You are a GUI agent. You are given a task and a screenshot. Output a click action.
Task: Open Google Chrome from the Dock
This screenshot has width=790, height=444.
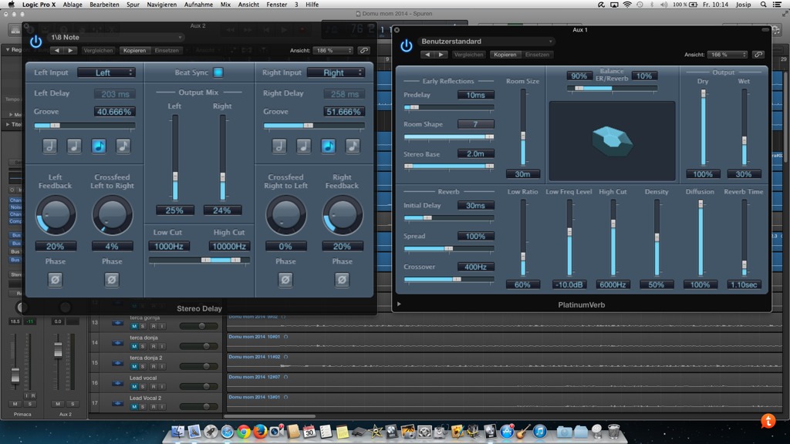click(244, 432)
